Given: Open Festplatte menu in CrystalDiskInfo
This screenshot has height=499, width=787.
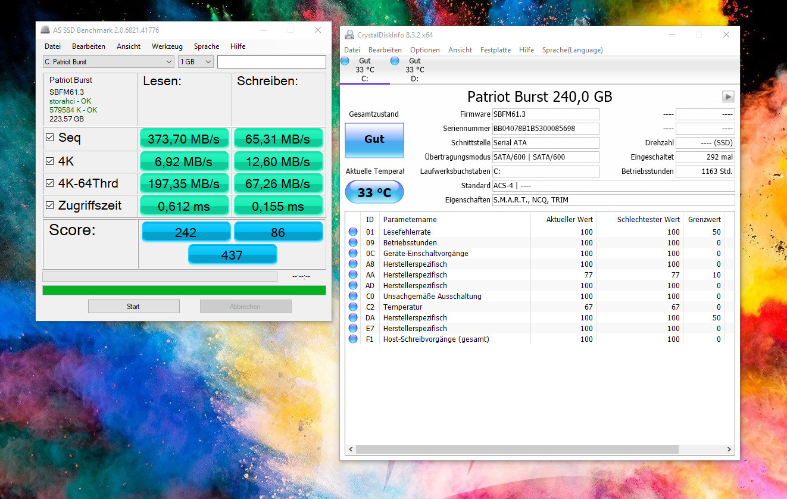Looking at the screenshot, I should click(495, 50).
